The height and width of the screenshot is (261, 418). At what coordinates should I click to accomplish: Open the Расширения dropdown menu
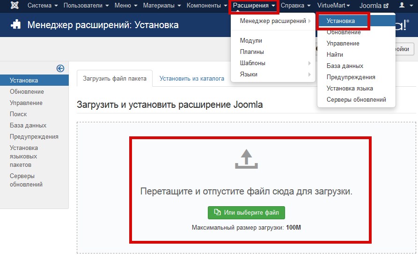(x=254, y=5)
